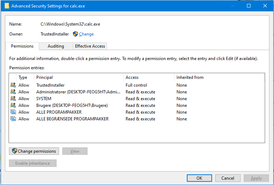Click the Inherited from column header
Viewport: 274px width, 185px height.
coord(190,77)
